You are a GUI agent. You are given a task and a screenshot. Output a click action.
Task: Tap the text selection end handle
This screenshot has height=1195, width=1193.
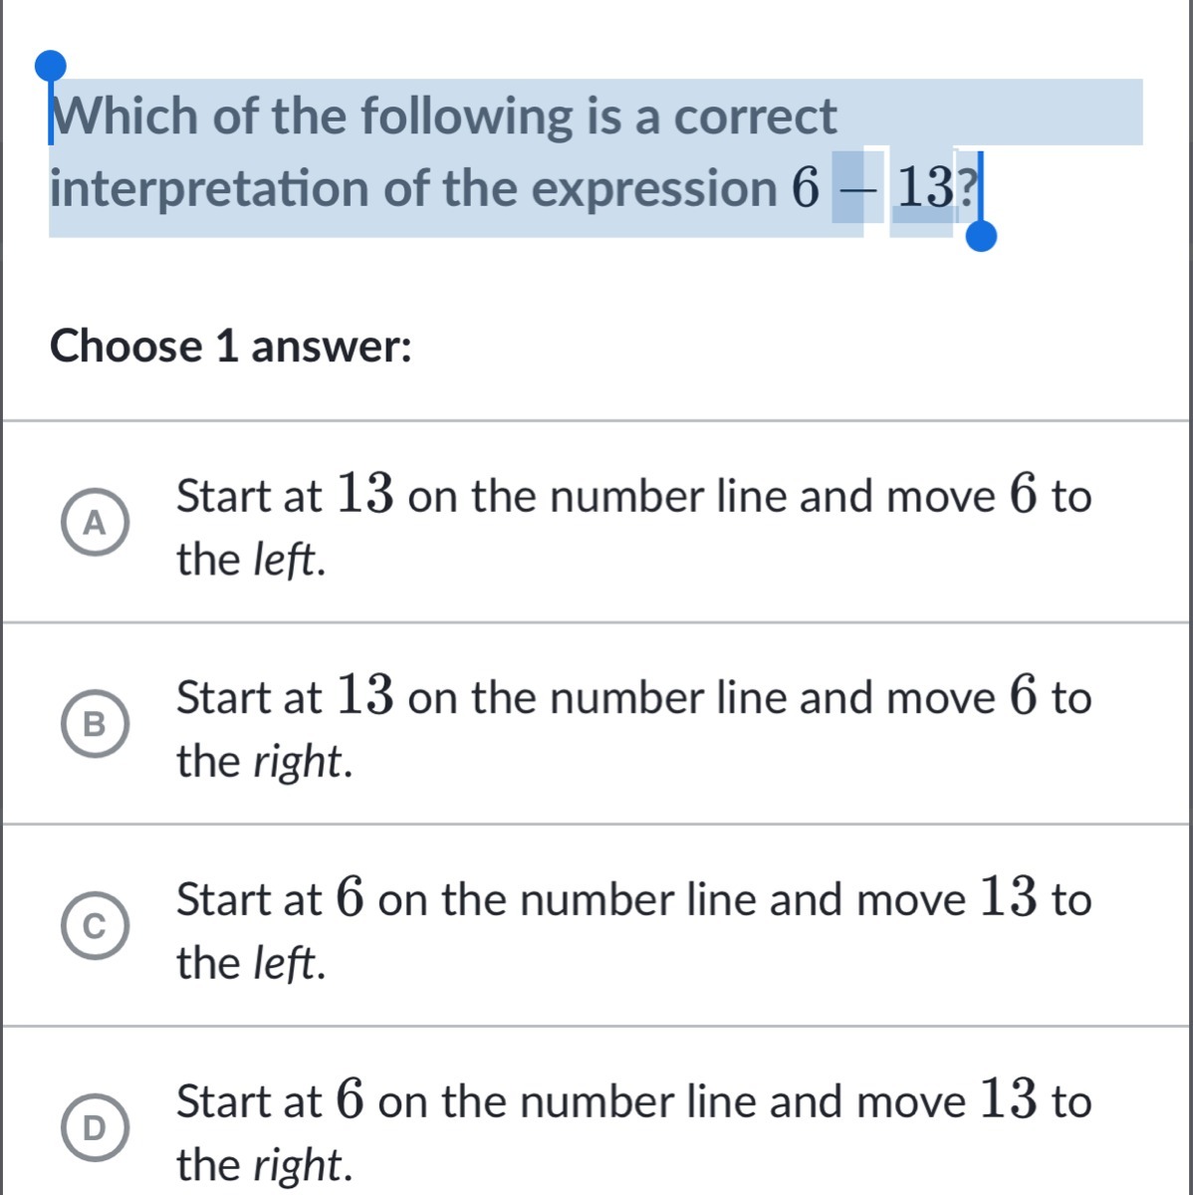[x=981, y=236]
